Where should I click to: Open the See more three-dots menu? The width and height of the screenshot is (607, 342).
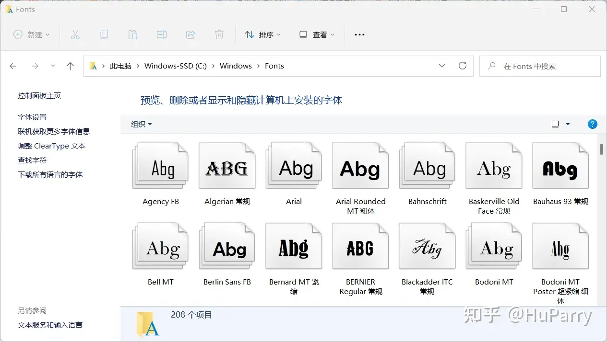tap(359, 34)
